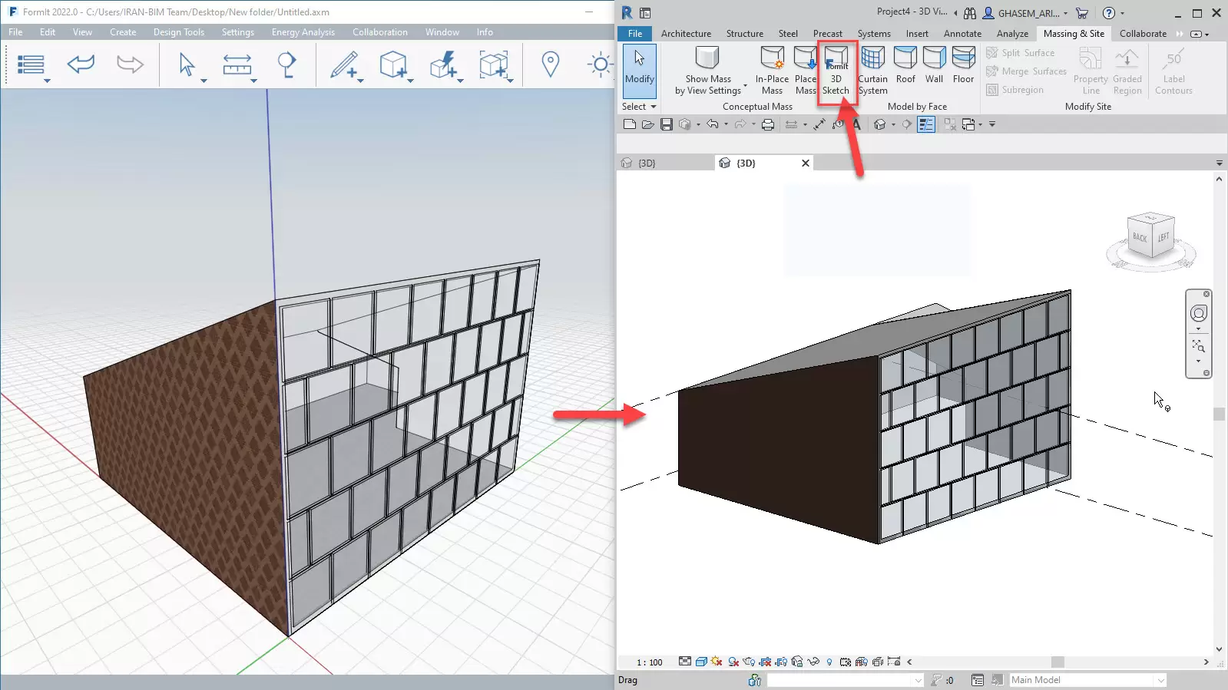Click the Revit horizontal scrollbar thumb
Image resolution: width=1228 pixels, height=690 pixels.
click(x=1058, y=662)
